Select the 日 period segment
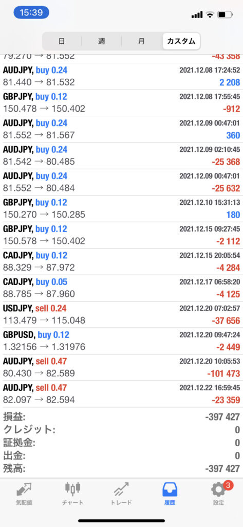This screenshot has height=527, width=243. click(62, 41)
